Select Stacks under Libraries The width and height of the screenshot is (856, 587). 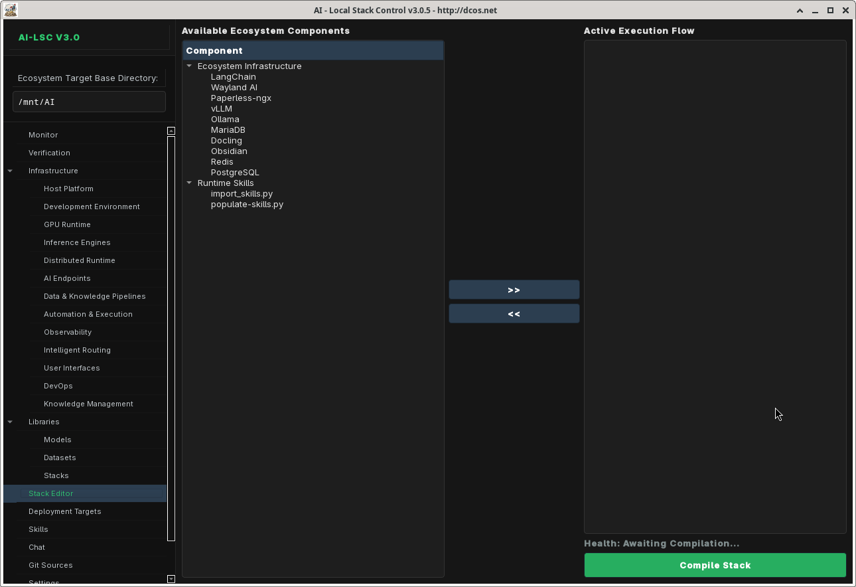click(56, 475)
